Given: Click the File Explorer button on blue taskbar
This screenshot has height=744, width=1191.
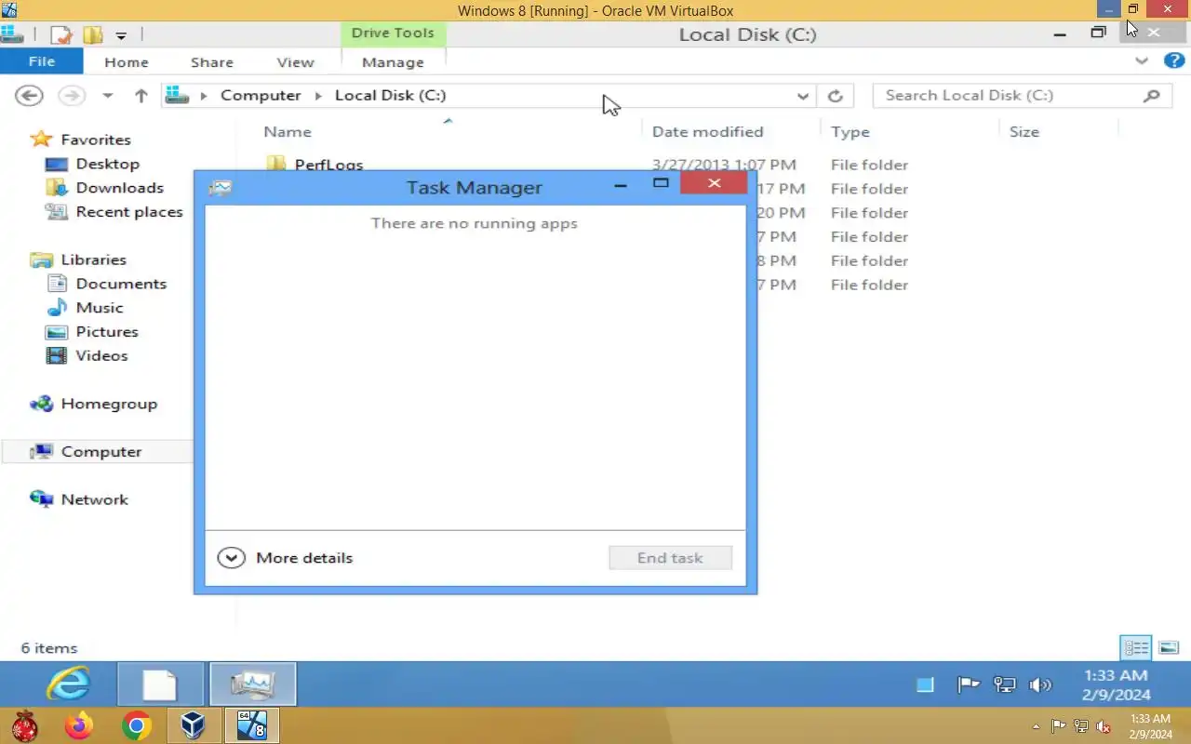Looking at the screenshot, I should tap(160, 684).
